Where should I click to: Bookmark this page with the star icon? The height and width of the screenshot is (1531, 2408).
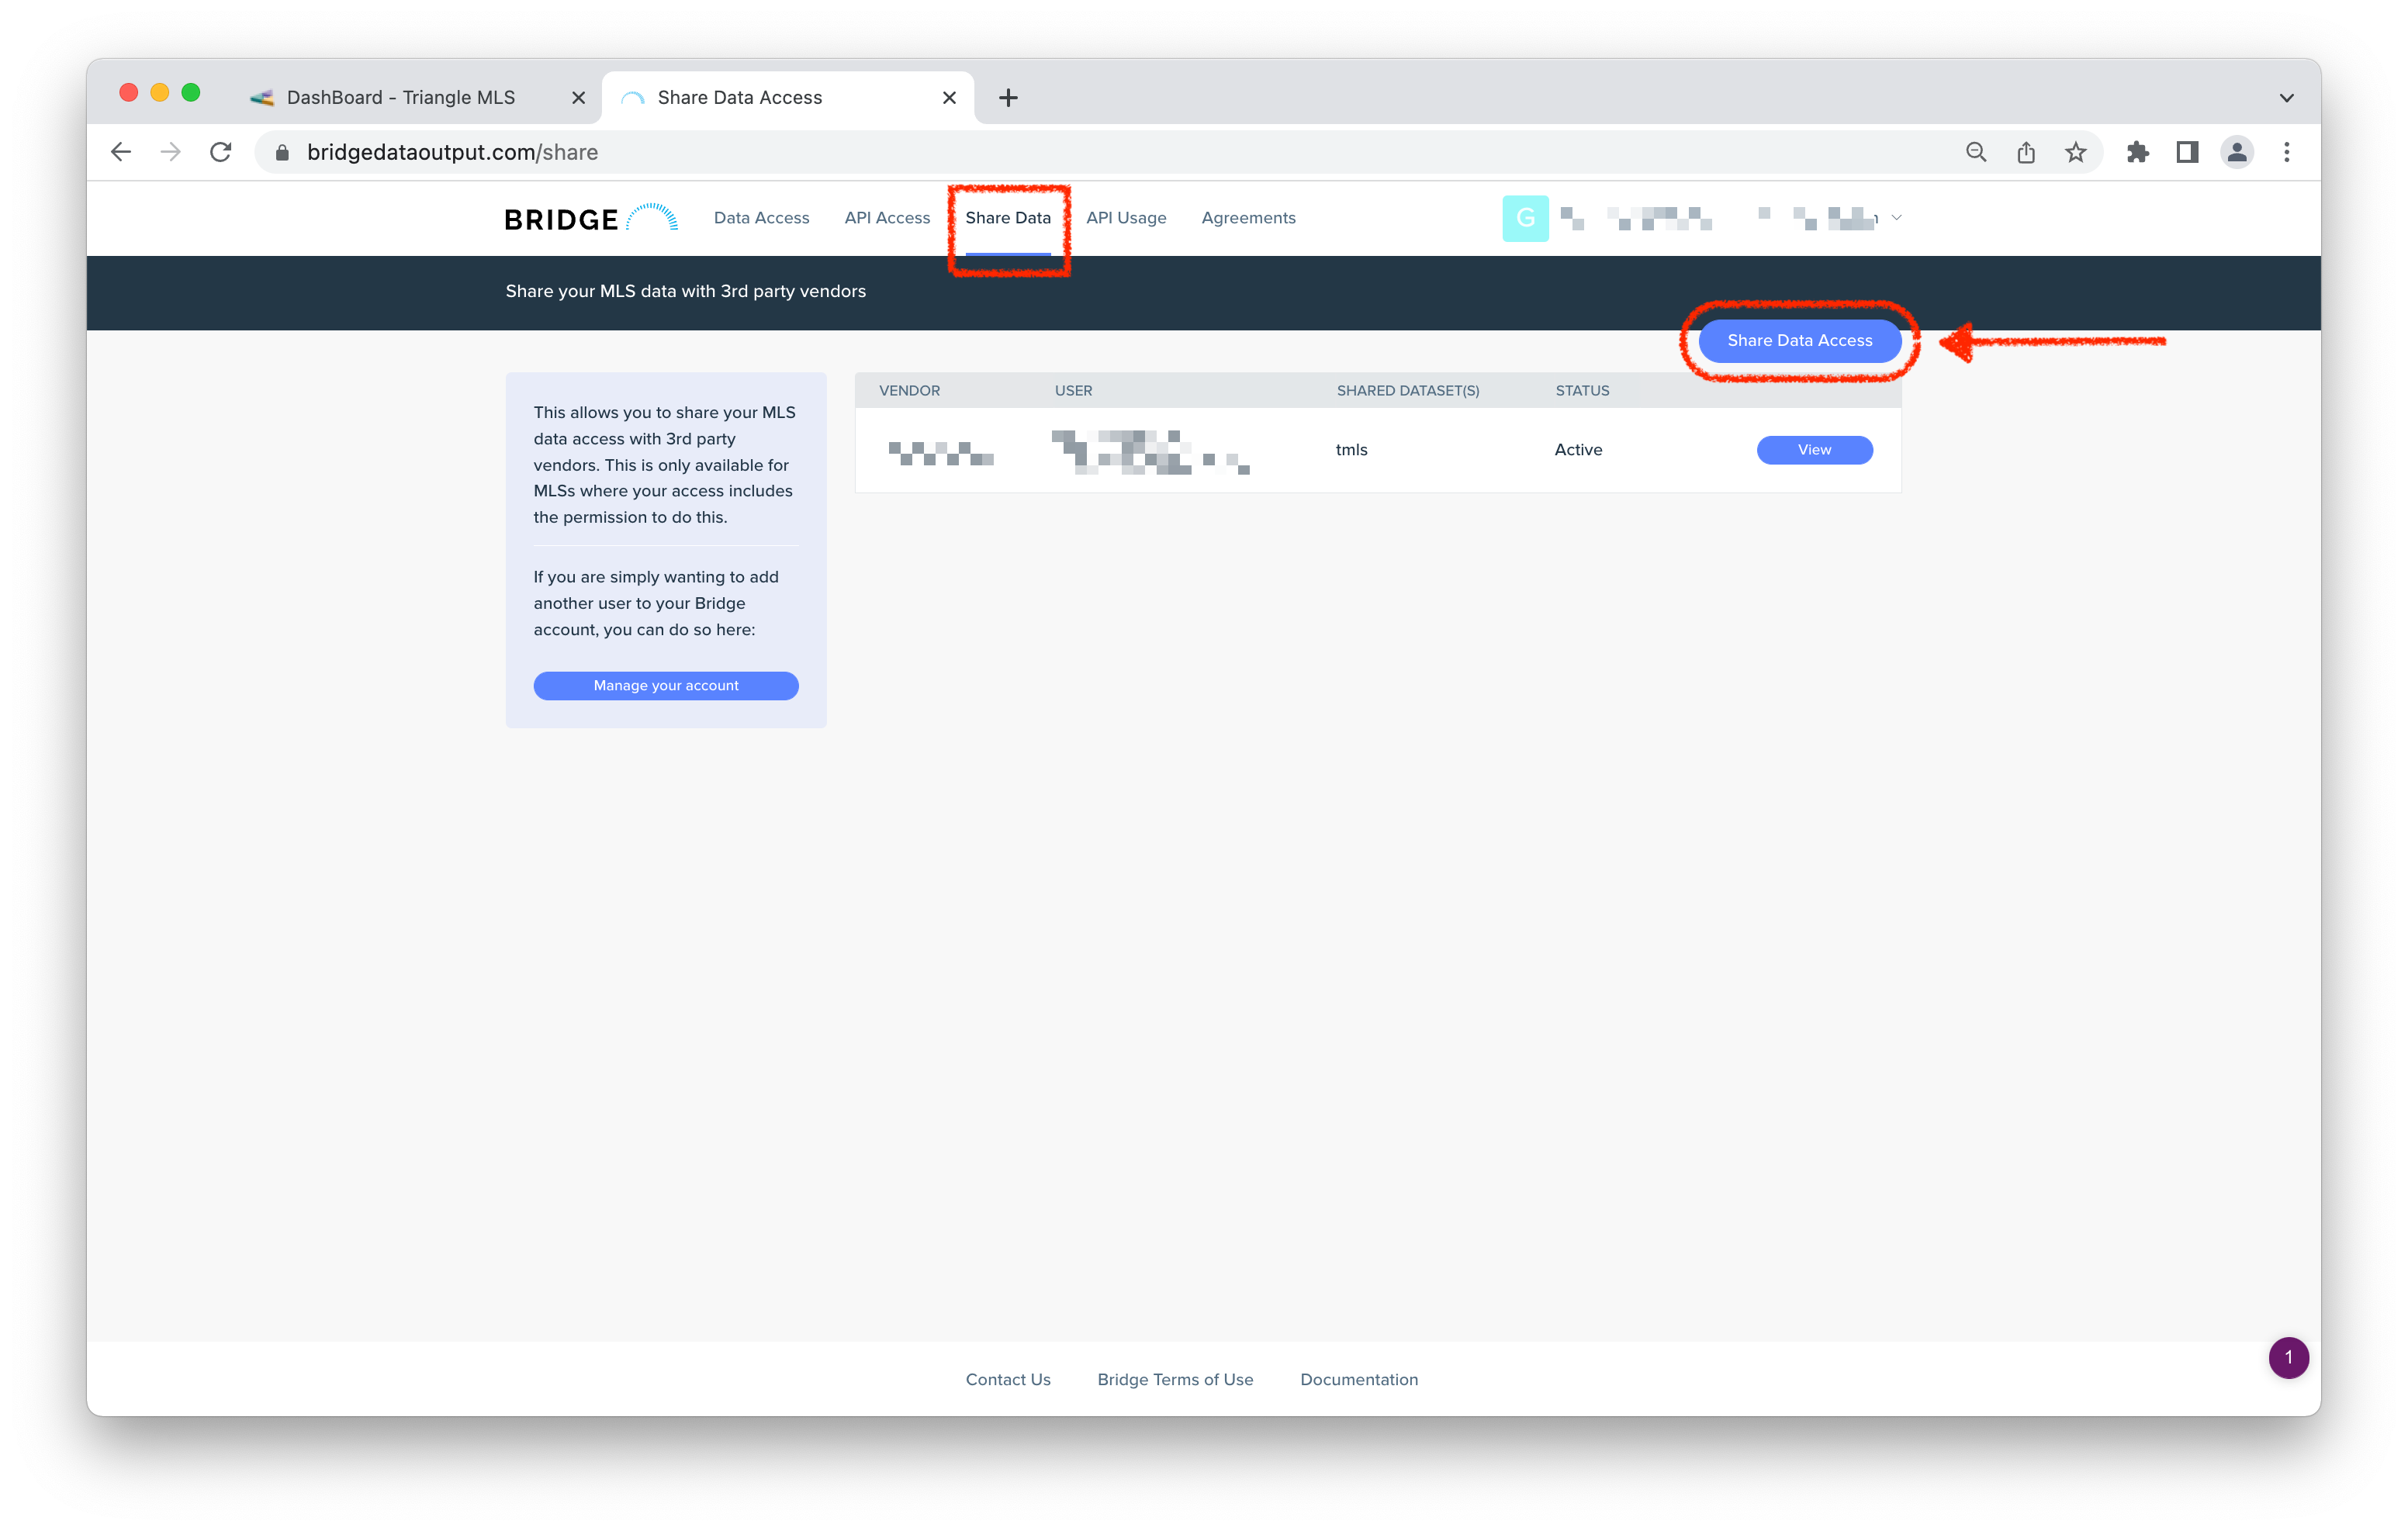point(2076,152)
